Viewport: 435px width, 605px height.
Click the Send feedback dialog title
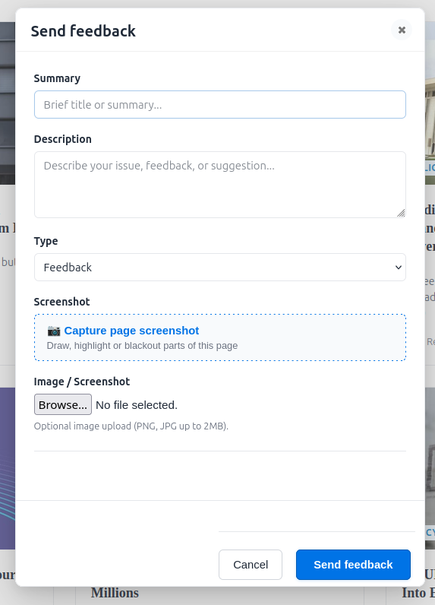point(84,31)
